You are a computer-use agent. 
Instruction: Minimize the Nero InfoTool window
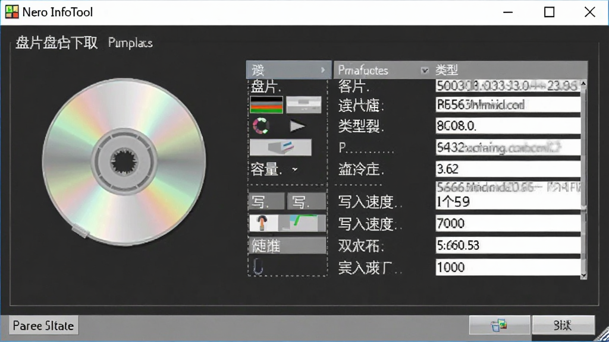coord(508,12)
